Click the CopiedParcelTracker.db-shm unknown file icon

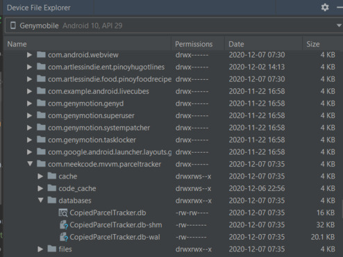[64, 225]
